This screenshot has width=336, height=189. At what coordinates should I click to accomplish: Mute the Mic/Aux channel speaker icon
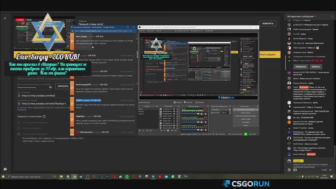point(202,114)
